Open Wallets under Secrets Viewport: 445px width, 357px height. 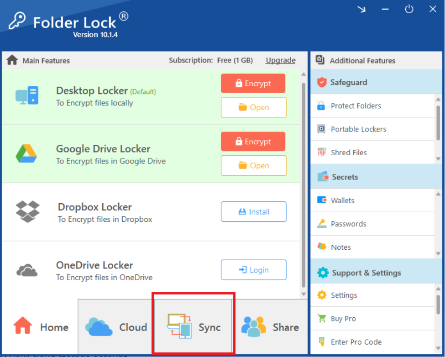372,200
